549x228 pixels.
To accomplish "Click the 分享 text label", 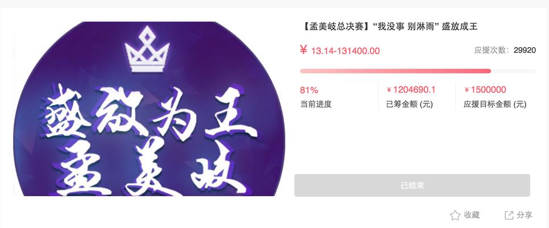I will click(525, 215).
